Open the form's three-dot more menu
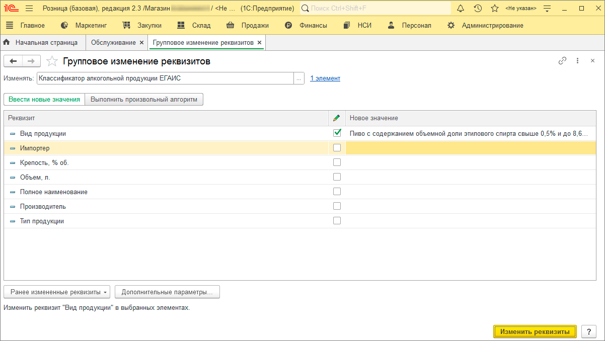The image size is (605, 341). tap(578, 61)
